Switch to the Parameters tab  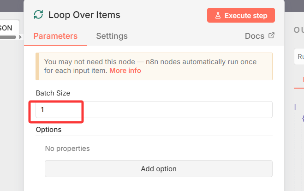click(55, 36)
